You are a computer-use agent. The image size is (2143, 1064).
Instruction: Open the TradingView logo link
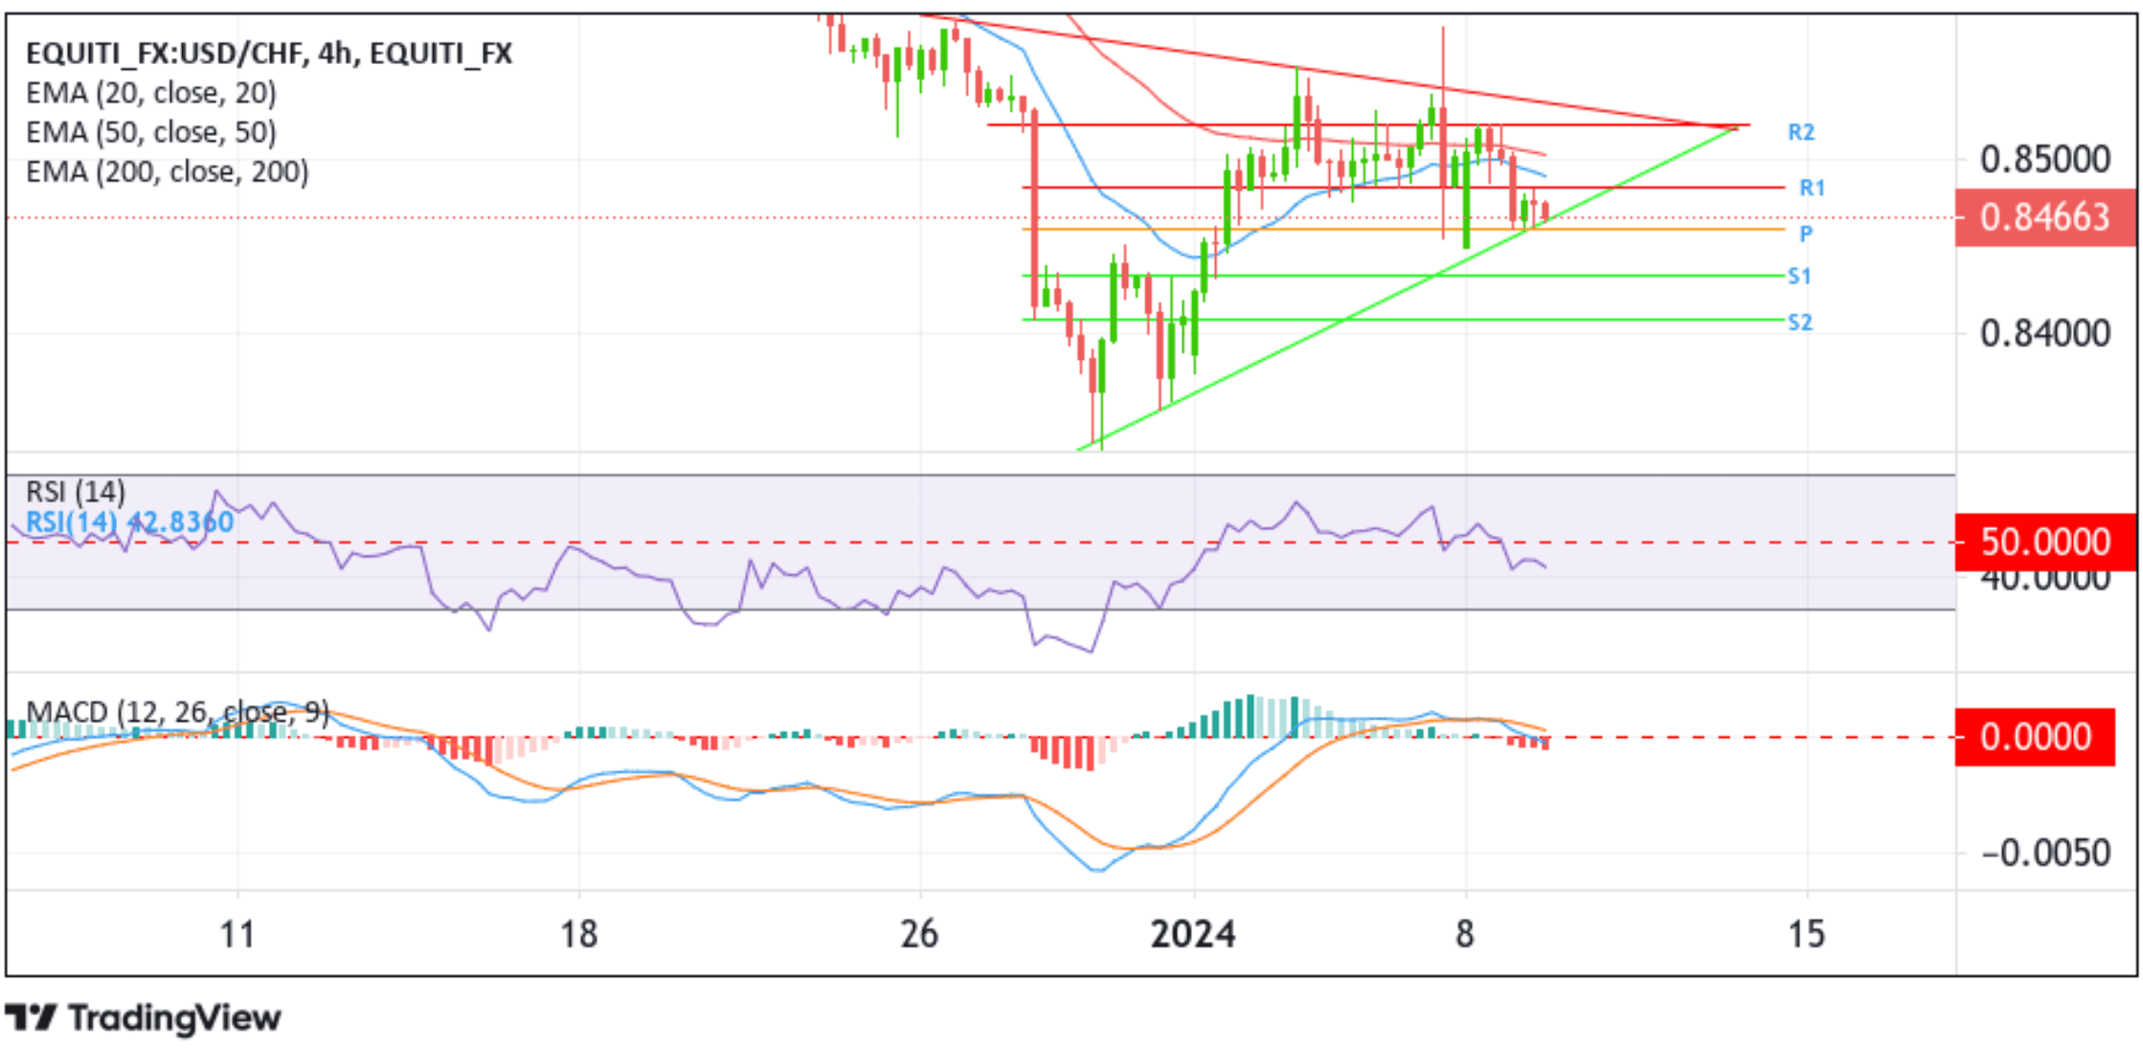144,1018
